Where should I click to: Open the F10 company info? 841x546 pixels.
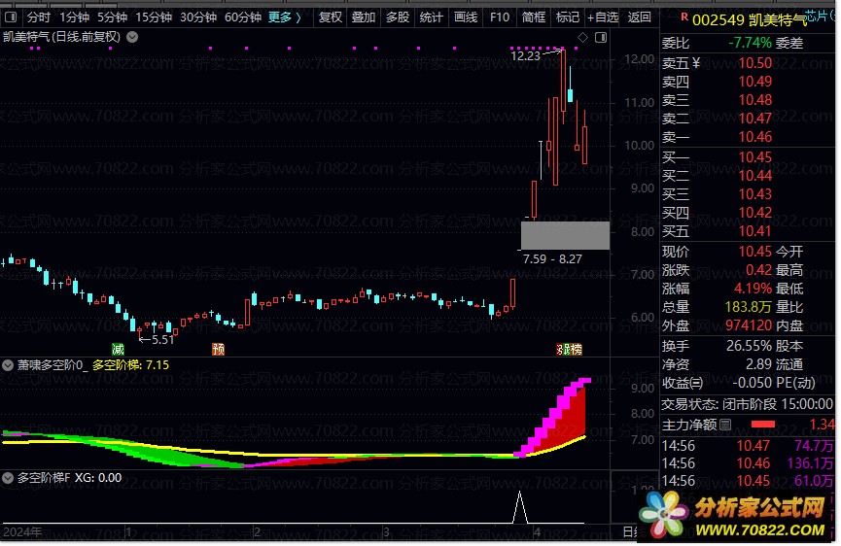click(500, 17)
